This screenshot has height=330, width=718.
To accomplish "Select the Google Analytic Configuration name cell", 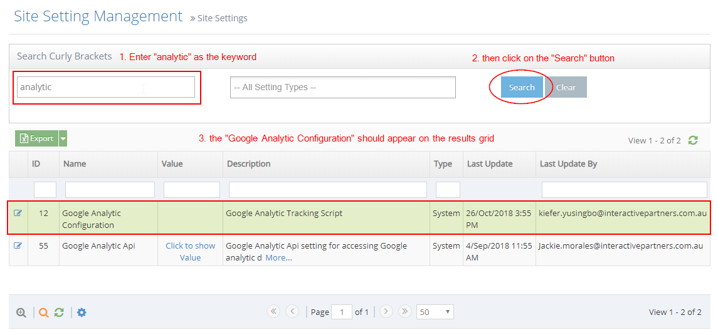I will click(x=108, y=219).
